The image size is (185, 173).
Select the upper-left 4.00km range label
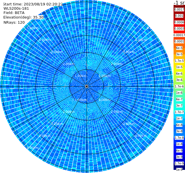[45, 40]
